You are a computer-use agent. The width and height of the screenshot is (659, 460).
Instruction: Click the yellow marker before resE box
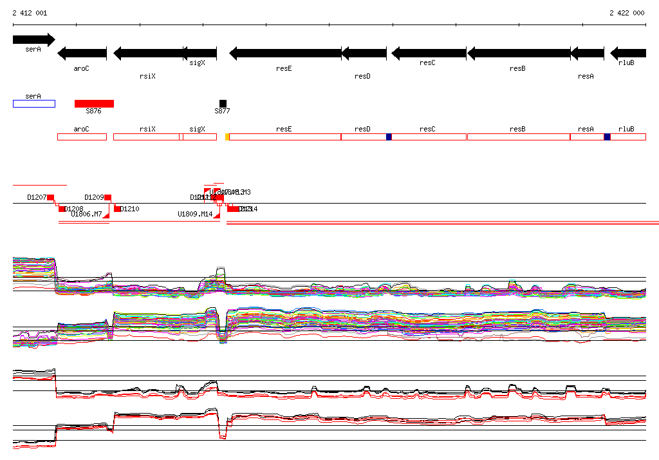pyautogui.click(x=227, y=137)
